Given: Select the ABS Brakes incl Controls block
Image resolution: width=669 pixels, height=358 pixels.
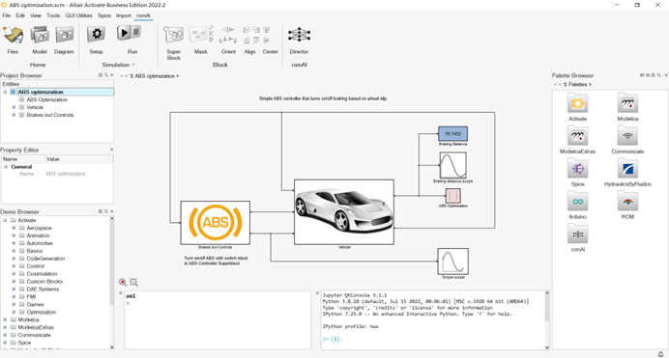Looking at the screenshot, I should coord(216,223).
